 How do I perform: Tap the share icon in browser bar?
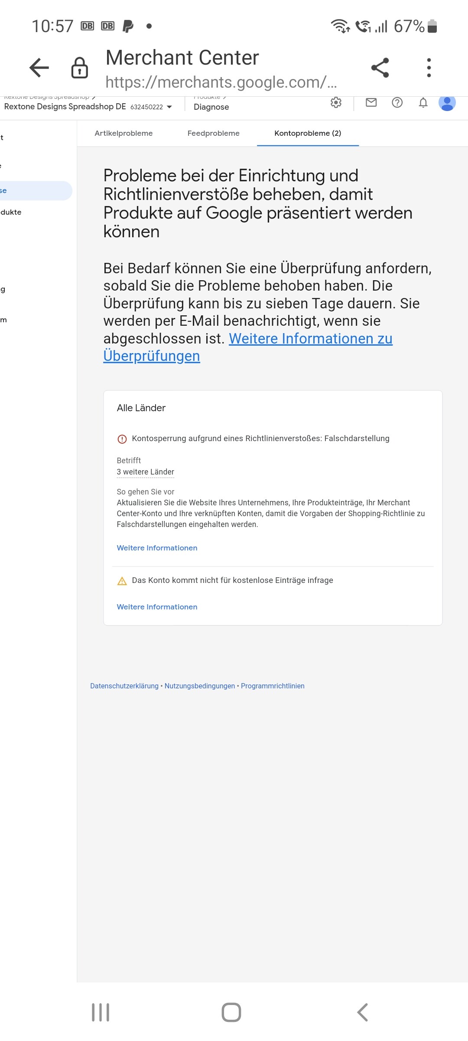[380, 68]
